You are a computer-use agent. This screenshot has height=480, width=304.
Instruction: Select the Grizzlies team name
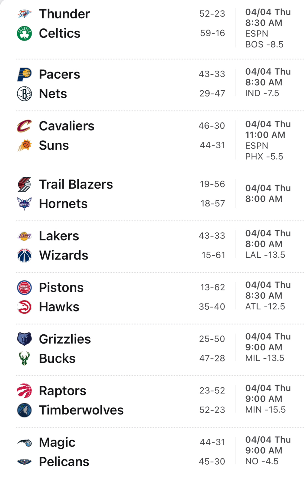point(65,339)
